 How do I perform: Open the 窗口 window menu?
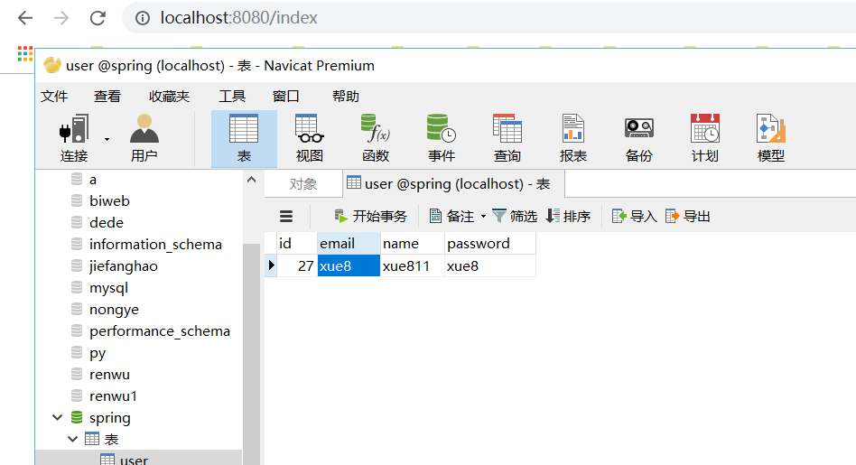point(286,97)
